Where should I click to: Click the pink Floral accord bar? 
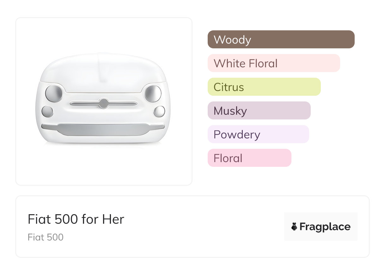coord(249,158)
